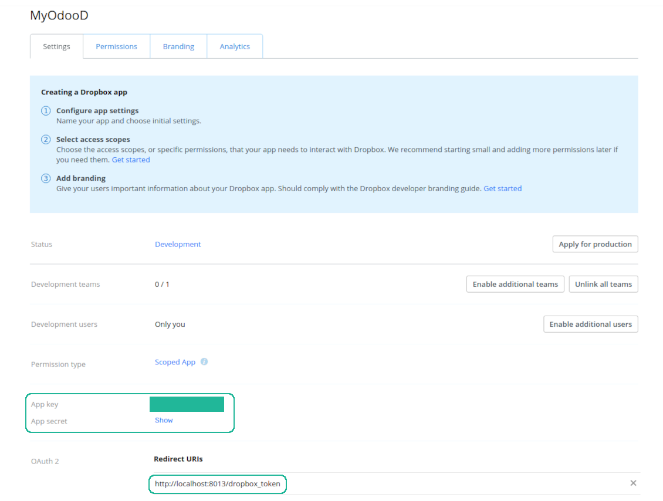
Task: Click Get started link for access scopes
Action: coord(131,160)
